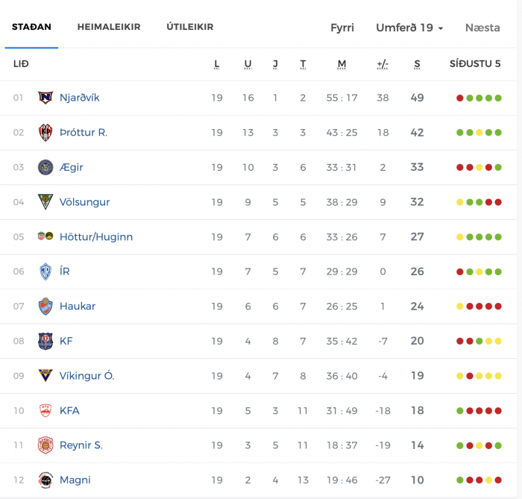522x499 pixels.
Task: Open the Umferð 19 round dropdown
Action: click(x=409, y=28)
